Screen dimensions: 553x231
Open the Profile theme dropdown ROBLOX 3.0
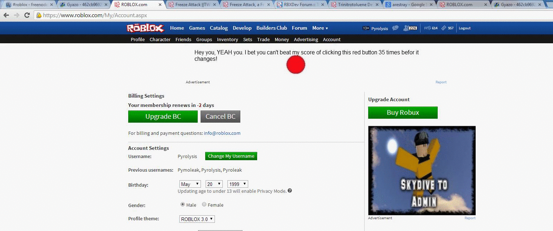197,219
